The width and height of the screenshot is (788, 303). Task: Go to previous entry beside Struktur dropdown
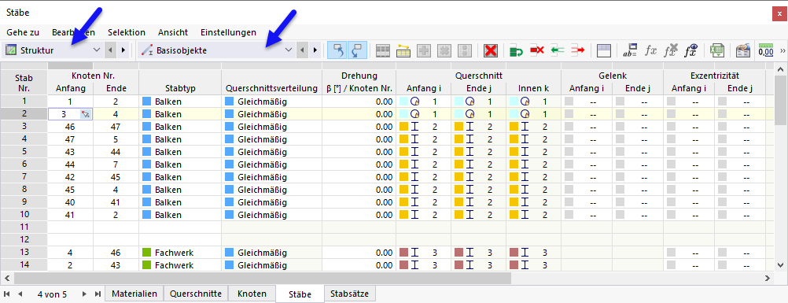click(x=112, y=50)
